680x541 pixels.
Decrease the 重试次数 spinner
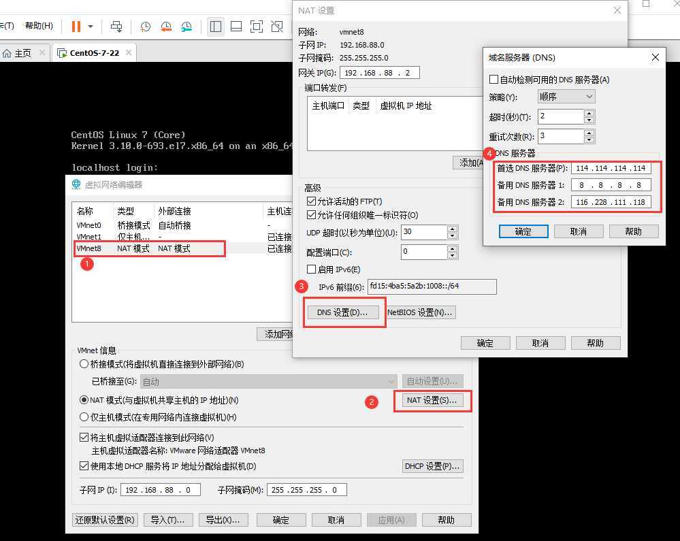[x=589, y=140]
